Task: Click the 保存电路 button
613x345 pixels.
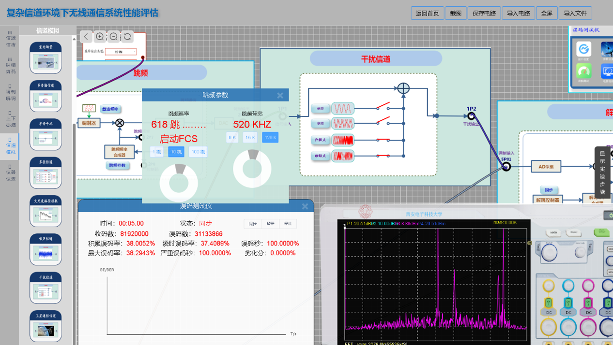Action: pos(484,13)
